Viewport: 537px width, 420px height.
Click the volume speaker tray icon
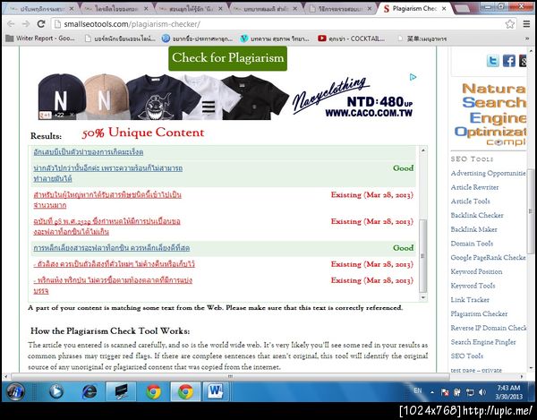coord(482,392)
